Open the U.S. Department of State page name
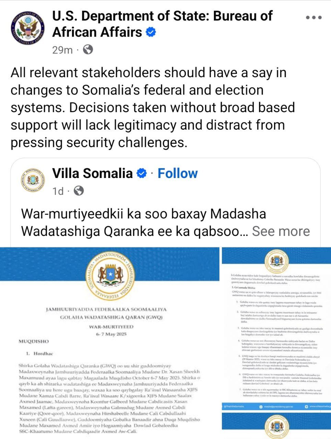 coord(162,24)
